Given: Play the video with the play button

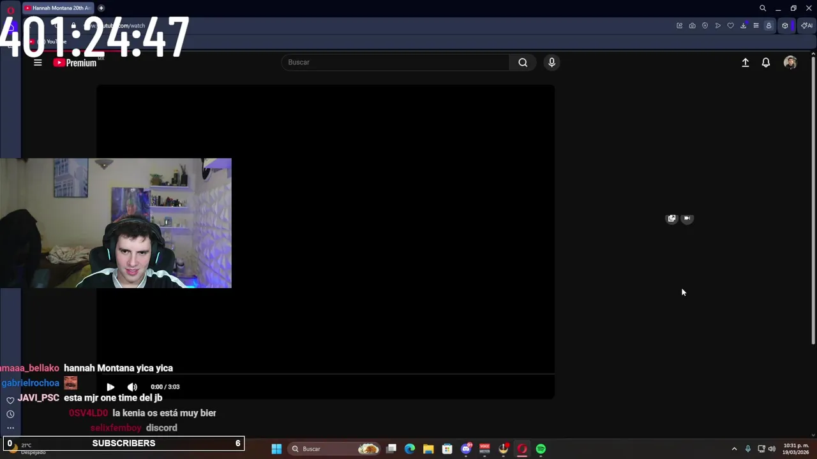Looking at the screenshot, I should click(110, 387).
